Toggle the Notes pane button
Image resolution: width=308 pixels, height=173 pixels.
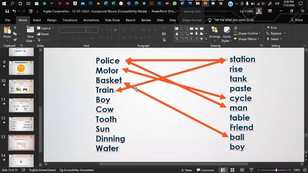186,170
